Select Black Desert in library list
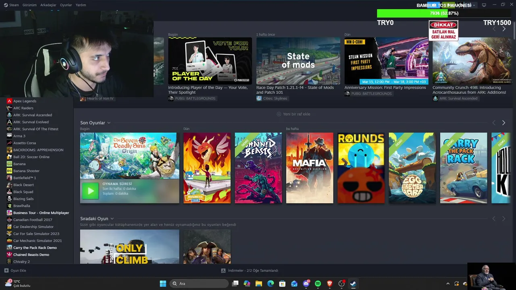Screen dimensions: 516x290 pos(23,185)
